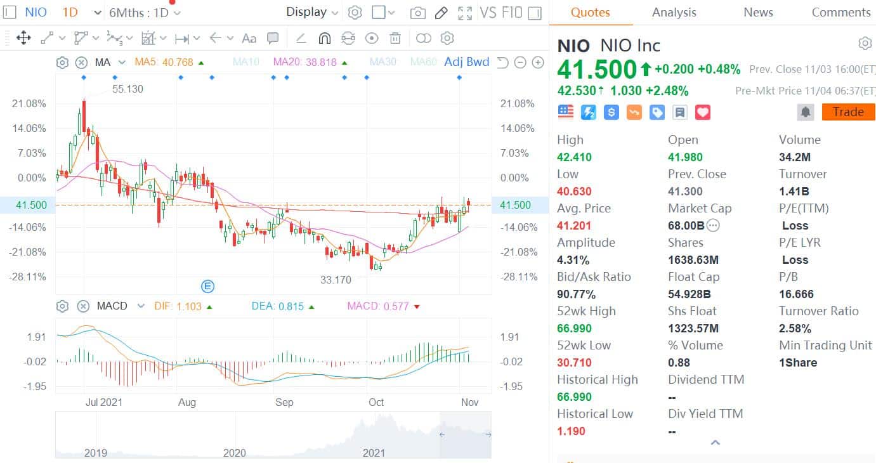Click the heart icon to favorite NIO
This screenshot has width=876, height=463.
[x=702, y=112]
